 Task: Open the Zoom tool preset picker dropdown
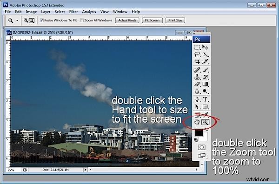pos(17,20)
